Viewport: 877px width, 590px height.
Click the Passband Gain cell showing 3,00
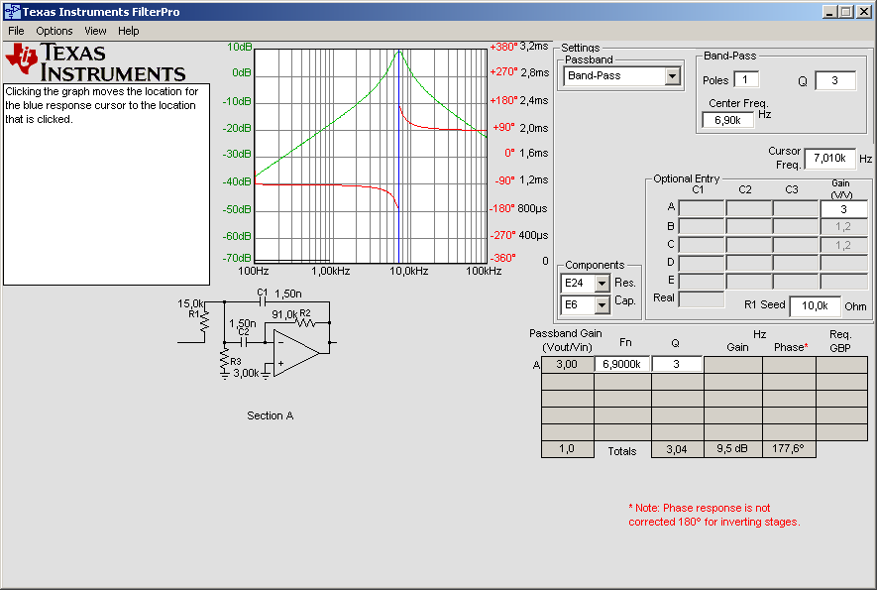coord(567,365)
